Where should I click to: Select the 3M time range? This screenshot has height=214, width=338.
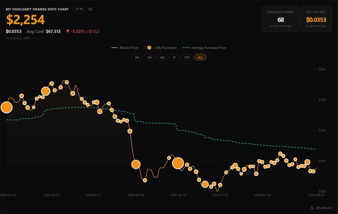pos(150,57)
